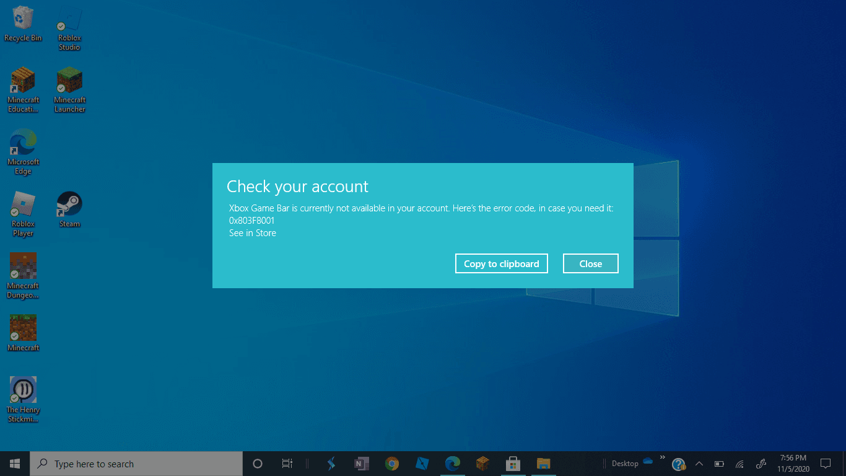Click the Desktop toolbar label

[625, 464]
